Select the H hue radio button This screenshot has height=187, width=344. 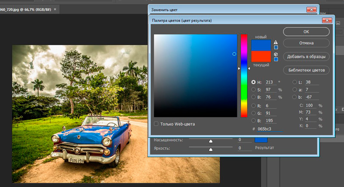point(253,82)
